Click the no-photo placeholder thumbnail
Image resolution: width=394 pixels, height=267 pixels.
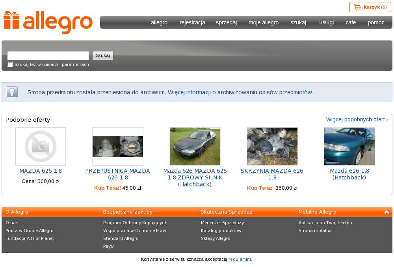(41, 146)
